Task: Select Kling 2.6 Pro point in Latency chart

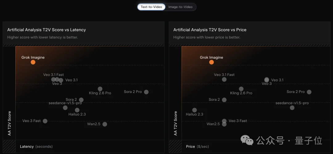Action: (100, 89)
